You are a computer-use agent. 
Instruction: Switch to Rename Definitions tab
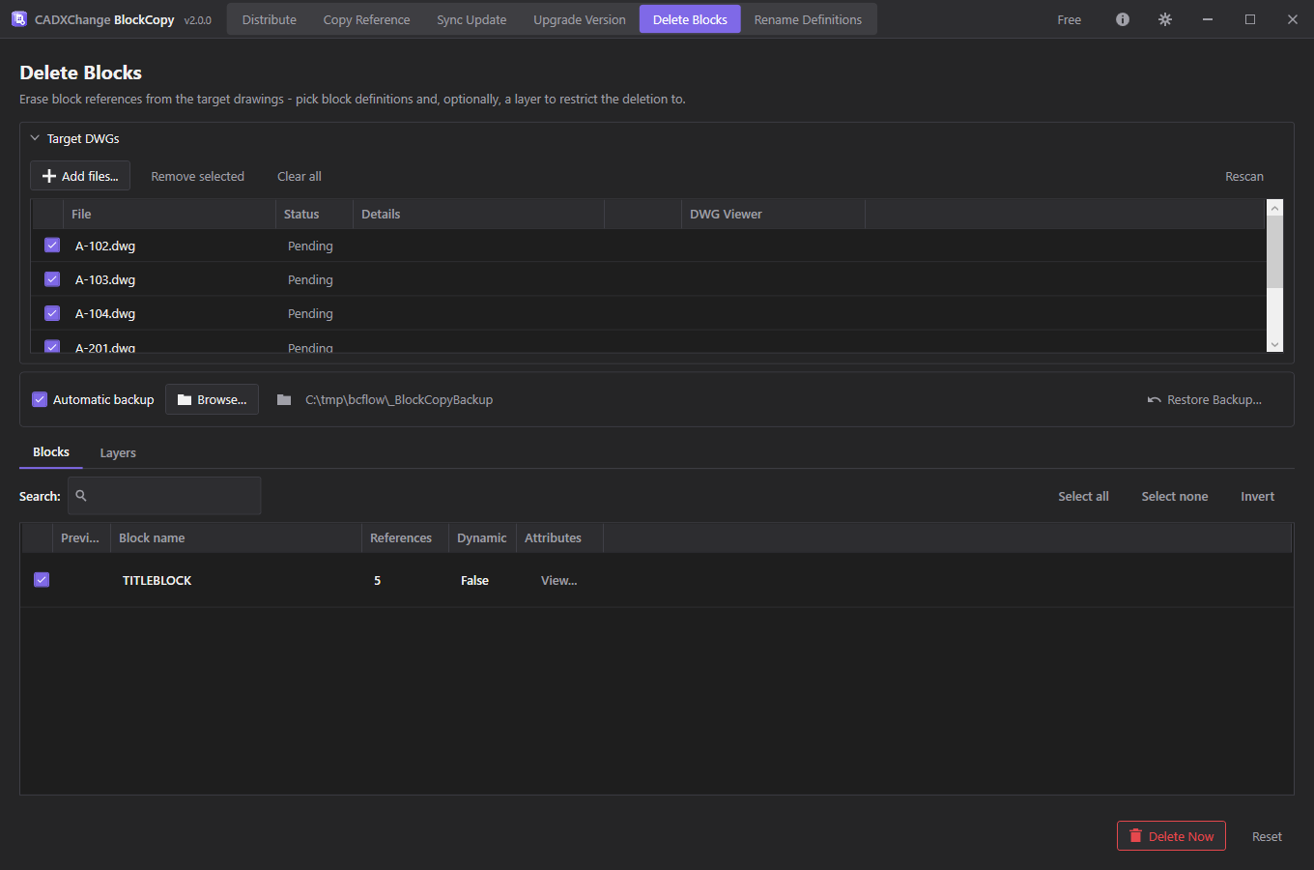pyautogui.click(x=808, y=19)
